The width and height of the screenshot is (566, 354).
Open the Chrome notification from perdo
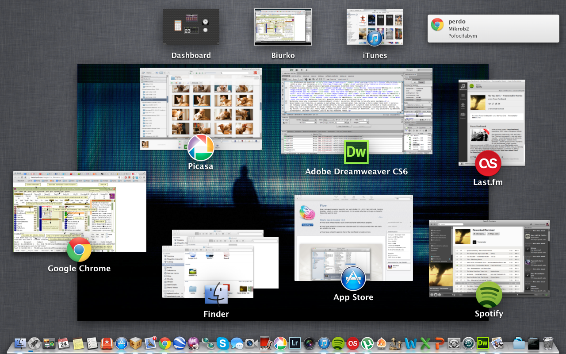coord(493,28)
